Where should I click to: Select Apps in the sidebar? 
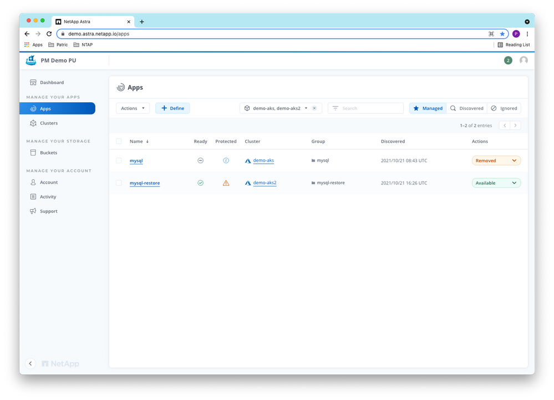[57, 108]
